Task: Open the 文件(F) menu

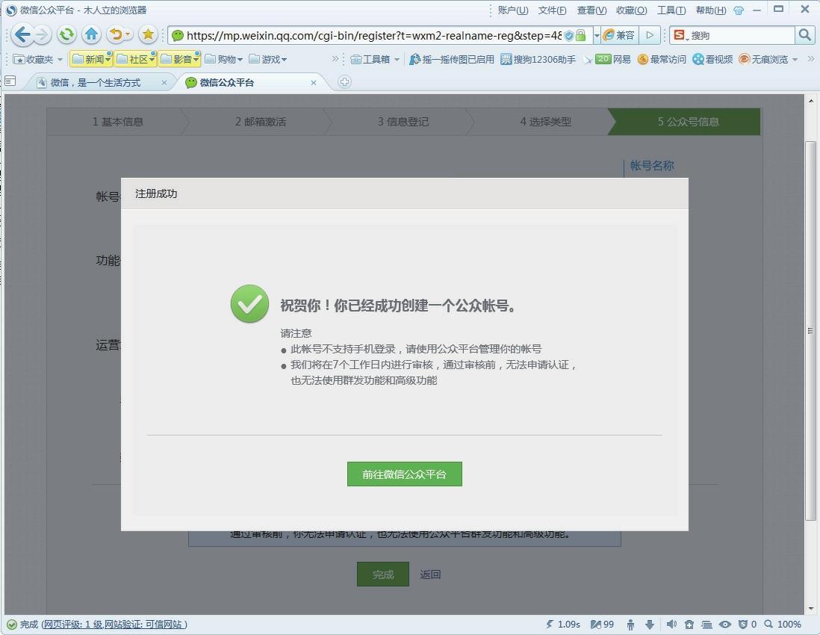Action: [552, 10]
